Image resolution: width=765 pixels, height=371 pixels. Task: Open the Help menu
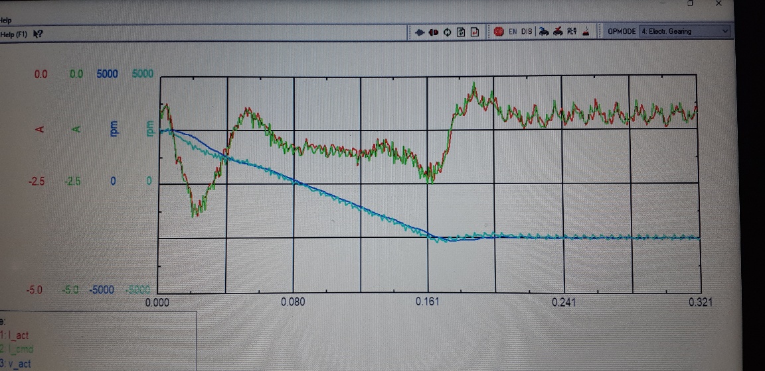click(6, 21)
